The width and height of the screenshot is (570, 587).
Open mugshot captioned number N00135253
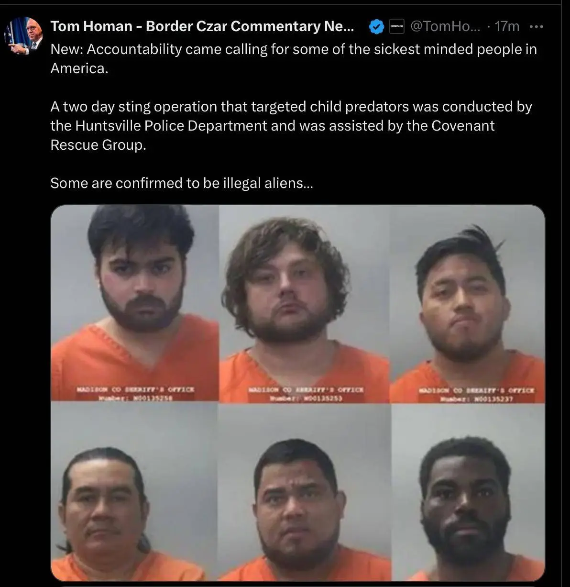(304, 304)
